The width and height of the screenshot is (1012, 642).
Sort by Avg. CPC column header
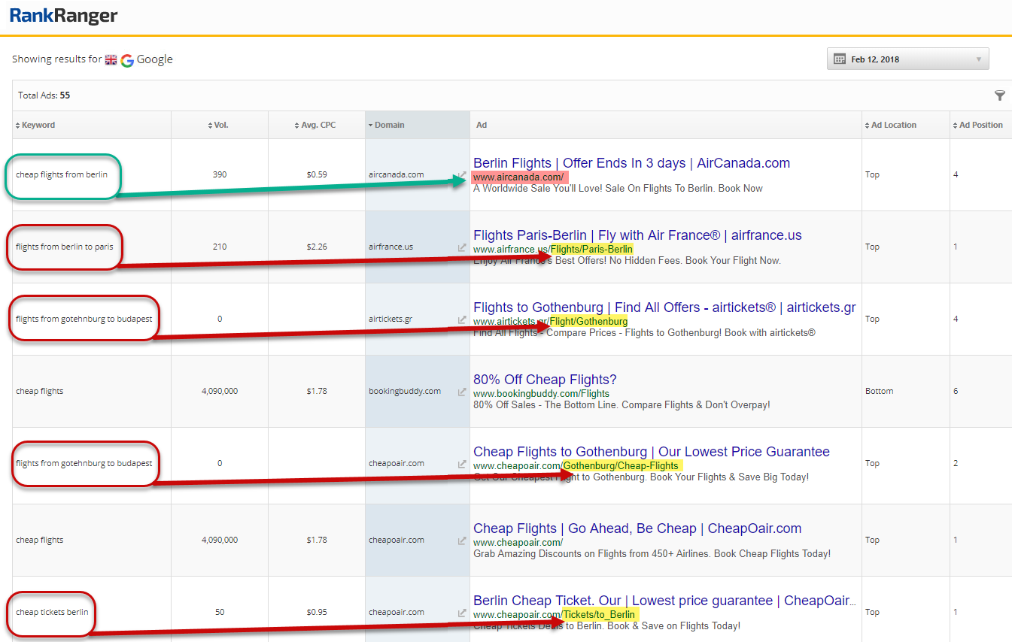[x=318, y=126]
